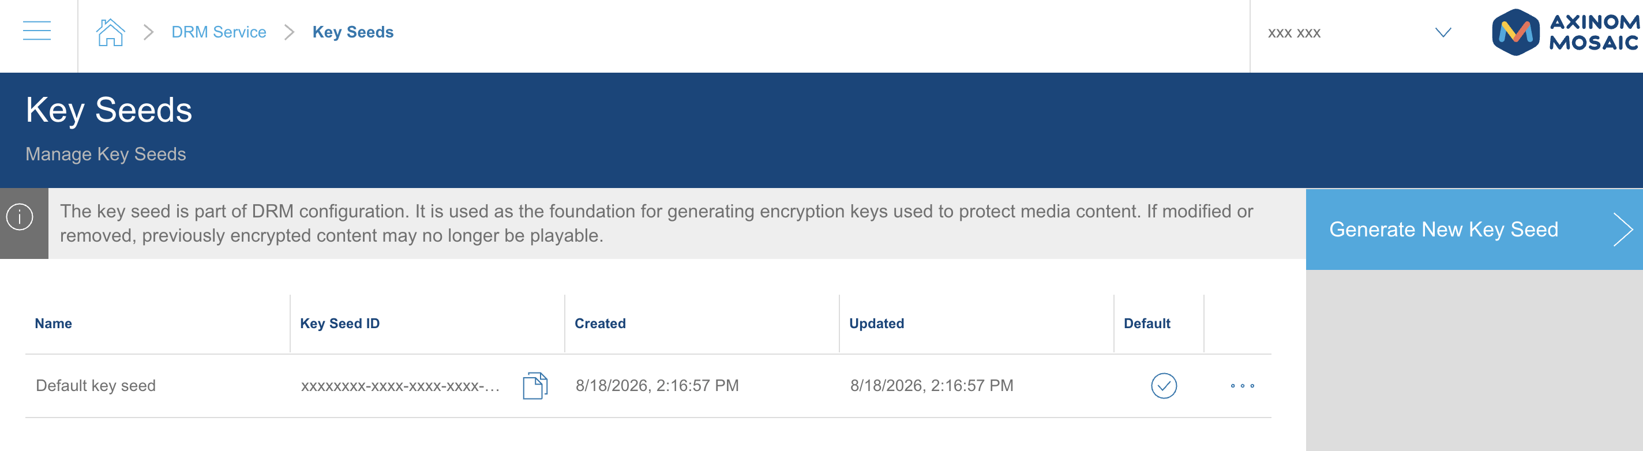
Task: Click the arrow on Generate New Key Seed
Action: [1622, 230]
